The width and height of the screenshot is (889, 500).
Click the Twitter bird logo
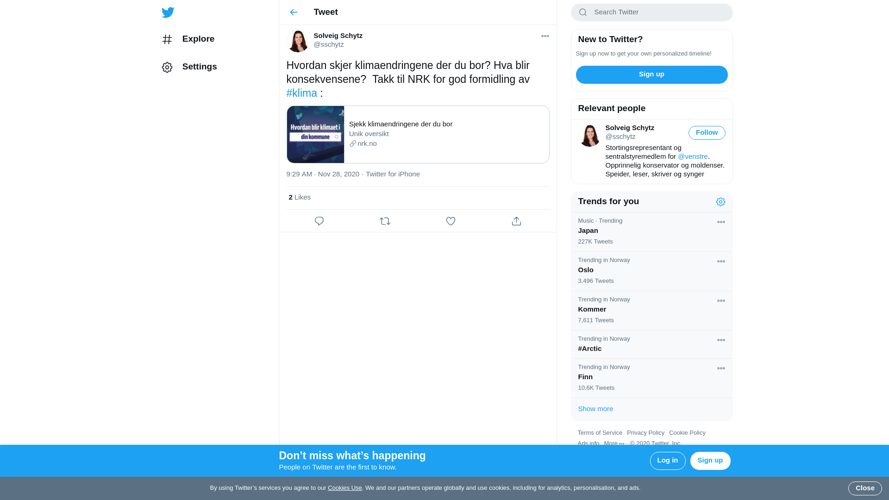pyautogui.click(x=168, y=12)
